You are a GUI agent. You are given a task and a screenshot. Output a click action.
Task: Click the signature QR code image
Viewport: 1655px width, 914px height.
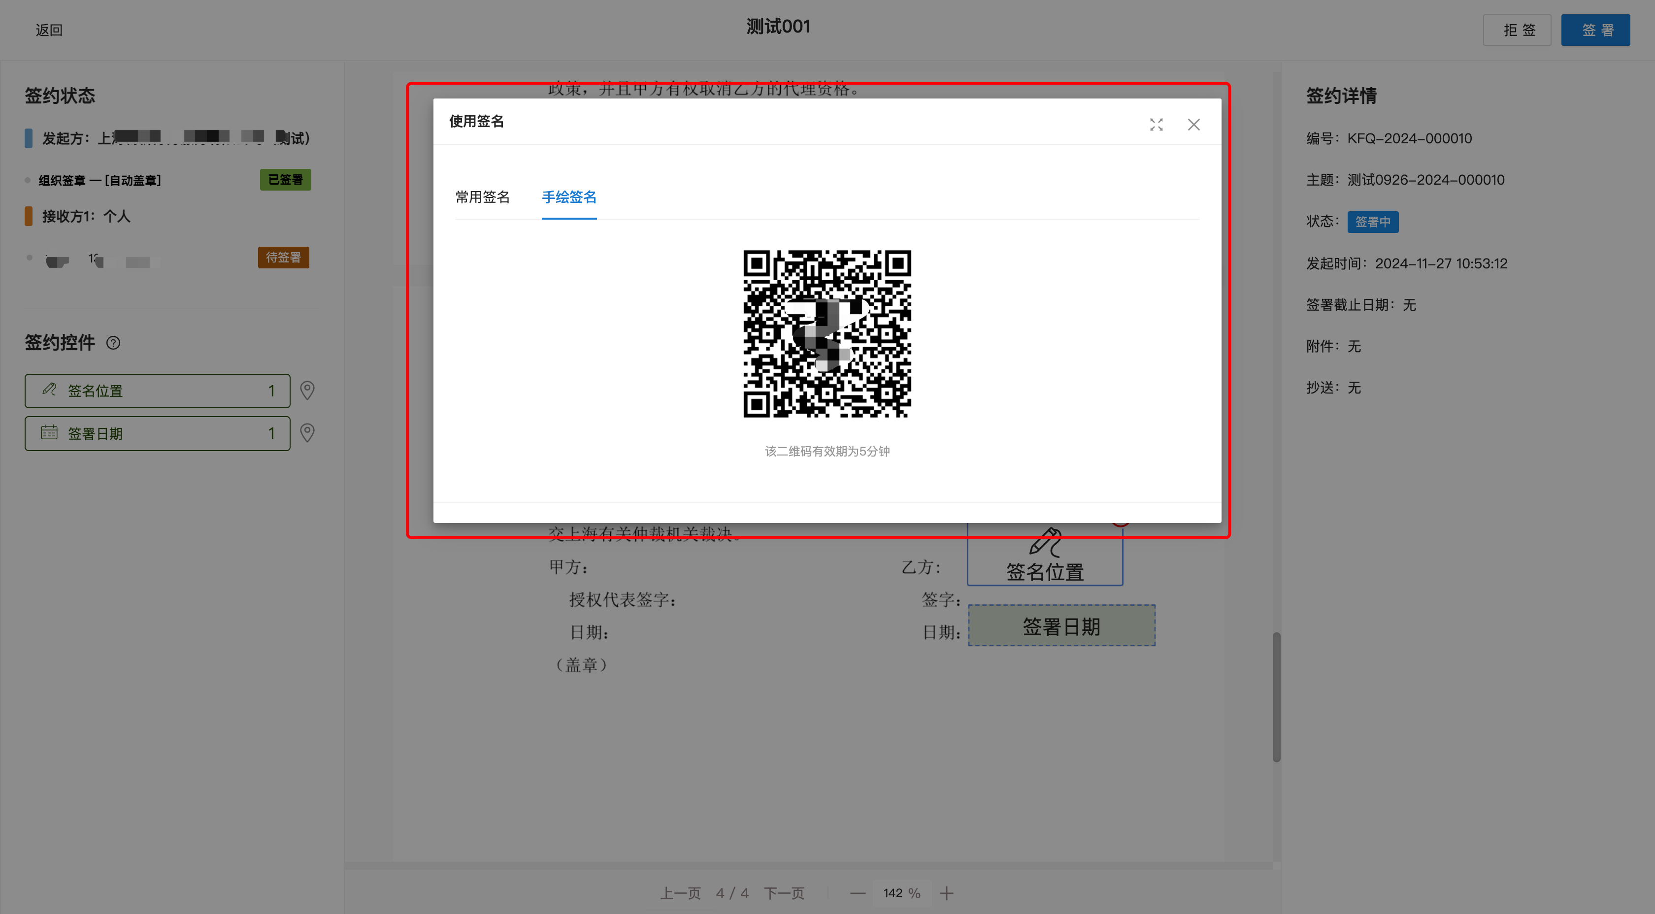[827, 333]
